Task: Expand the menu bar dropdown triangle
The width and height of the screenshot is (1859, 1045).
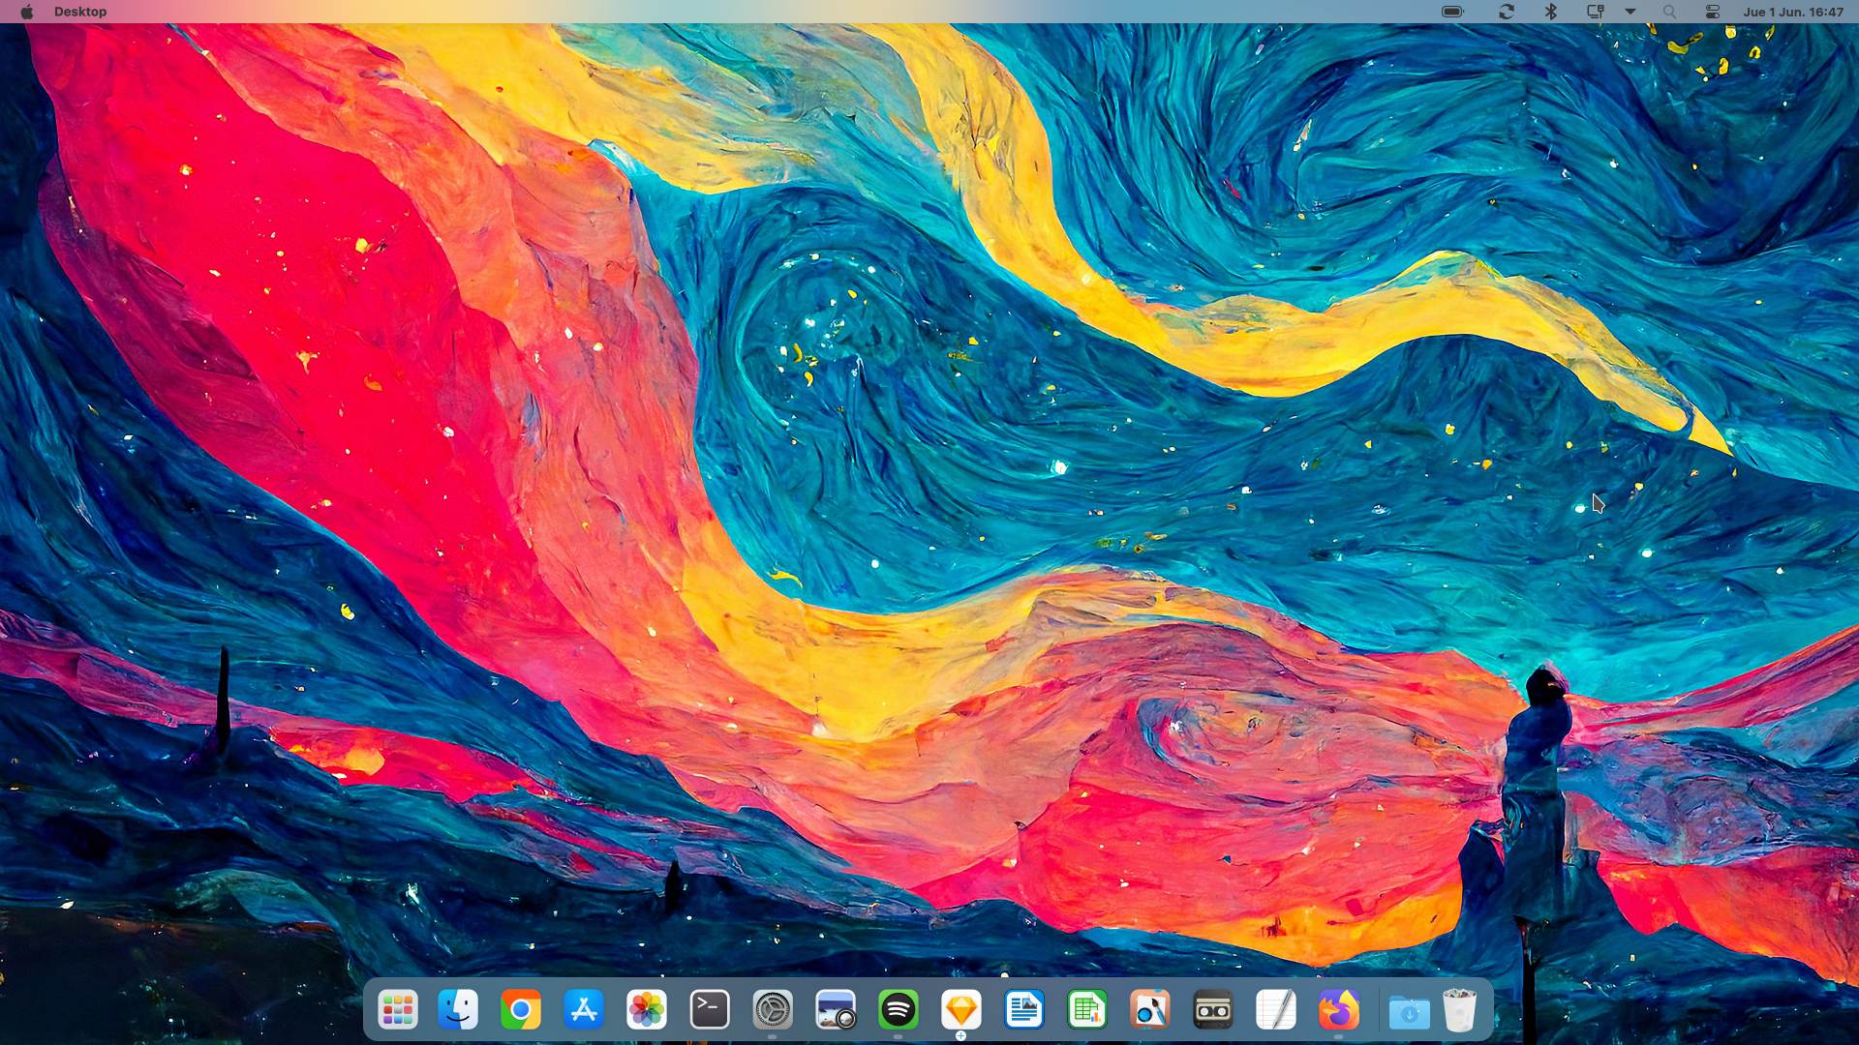Action: tap(1630, 12)
